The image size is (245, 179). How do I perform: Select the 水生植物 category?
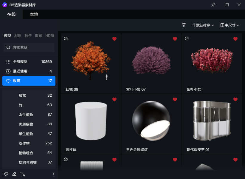click(29, 115)
